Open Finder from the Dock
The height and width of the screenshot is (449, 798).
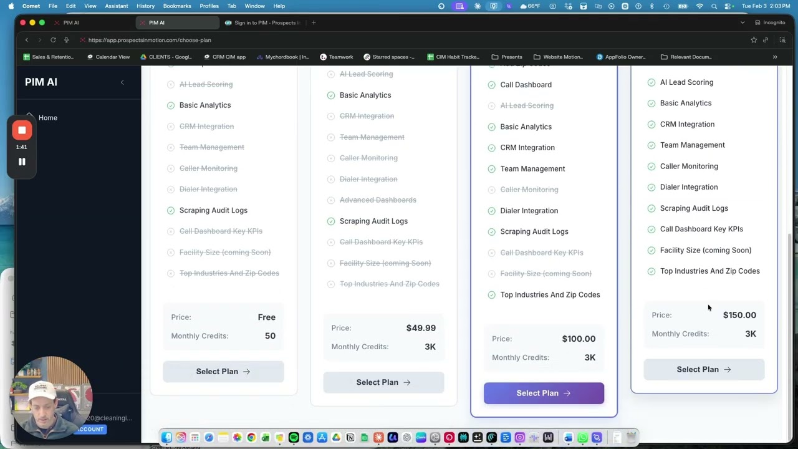(x=166, y=438)
